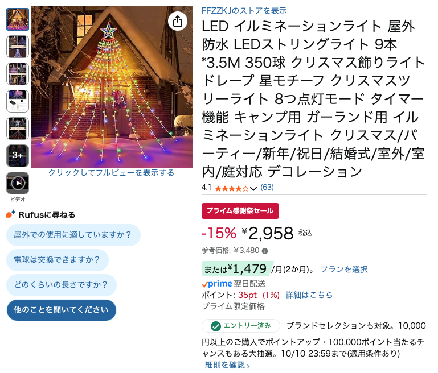
Task: Ask Rufus 電球は交換できますか？
Action: (x=58, y=260)
